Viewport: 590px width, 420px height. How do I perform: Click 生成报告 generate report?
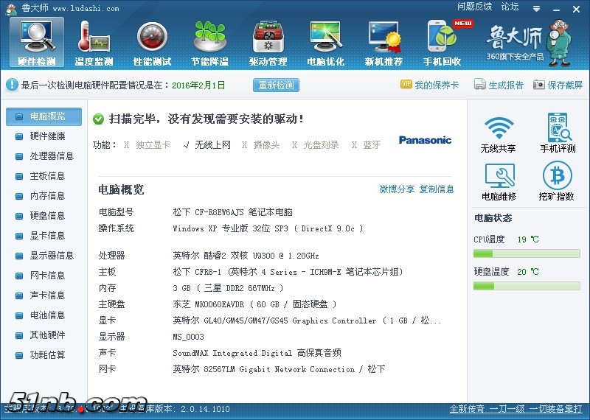click(499, 85)
